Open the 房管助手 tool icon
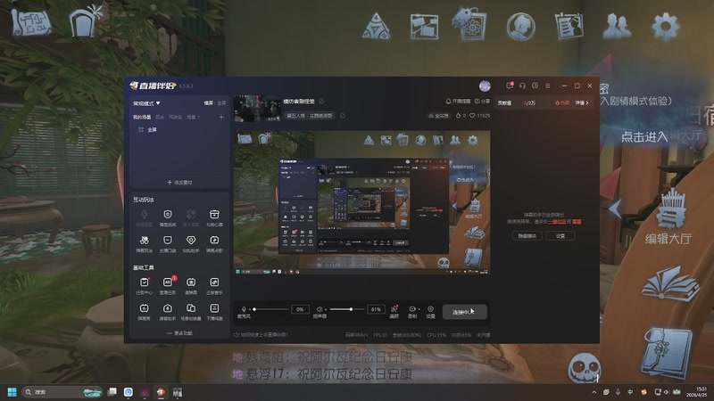 168,308
